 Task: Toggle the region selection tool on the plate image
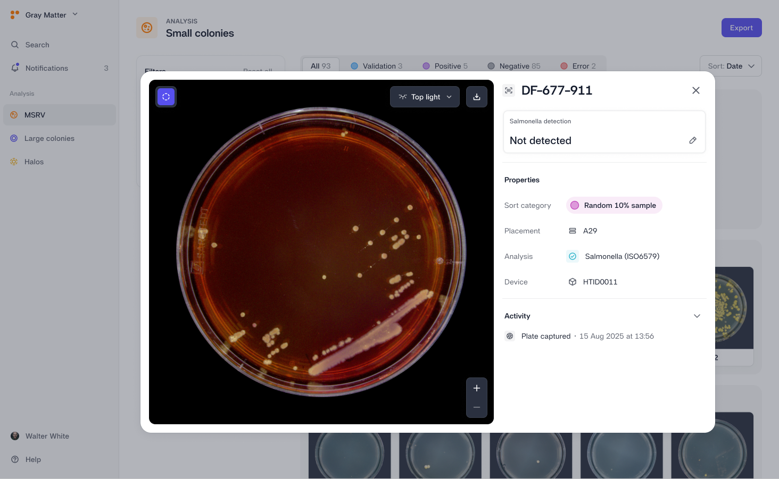166,97
